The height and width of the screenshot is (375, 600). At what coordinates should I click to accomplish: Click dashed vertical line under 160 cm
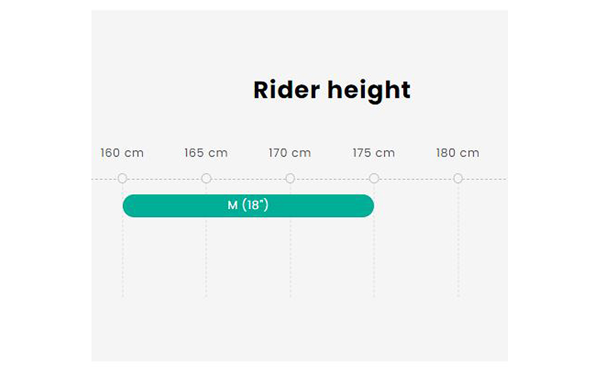click(x=122, y=257)
